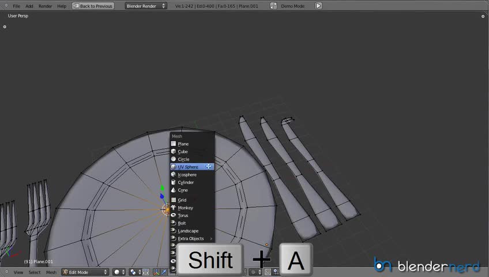Viewport: 489px width, 277px height.
Task: Choose Cone in the Mesh menu
Action: 192,190
